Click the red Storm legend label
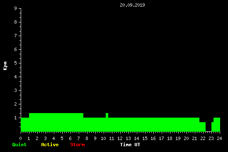This screenshot has width=228, height=152. [x=78, y=145]
